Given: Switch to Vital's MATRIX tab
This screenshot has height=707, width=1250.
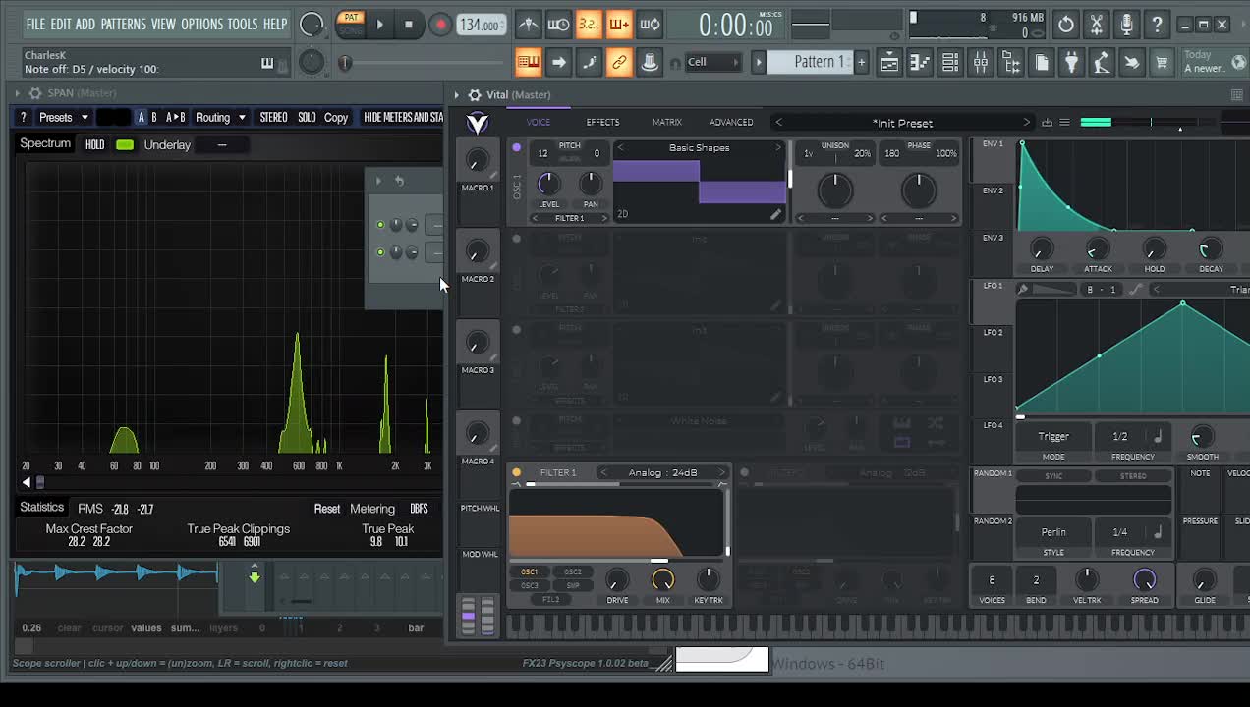Looking at the screenshot, I should tap(666, 122).
